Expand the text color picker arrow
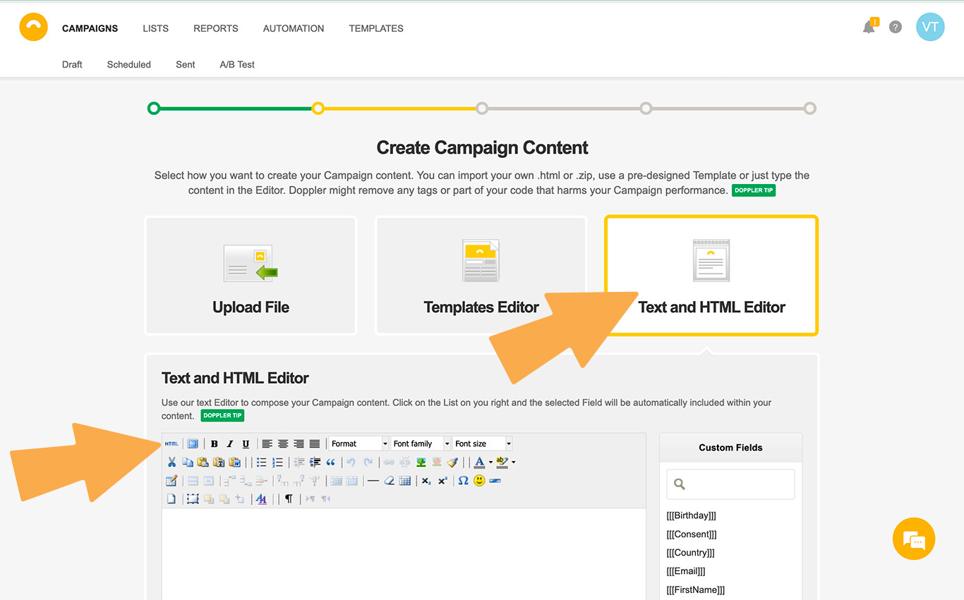This screenshot has height=600, width=964. [x=490, y=463]
